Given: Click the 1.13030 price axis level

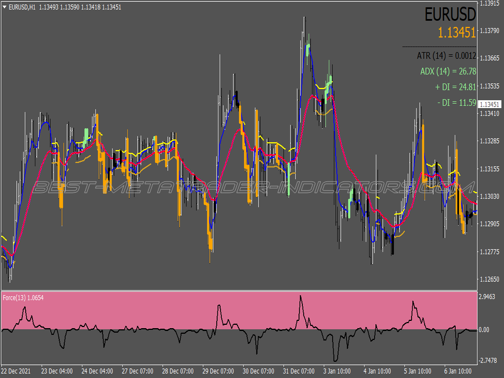Looking at the screenshot, I should 489,196.
